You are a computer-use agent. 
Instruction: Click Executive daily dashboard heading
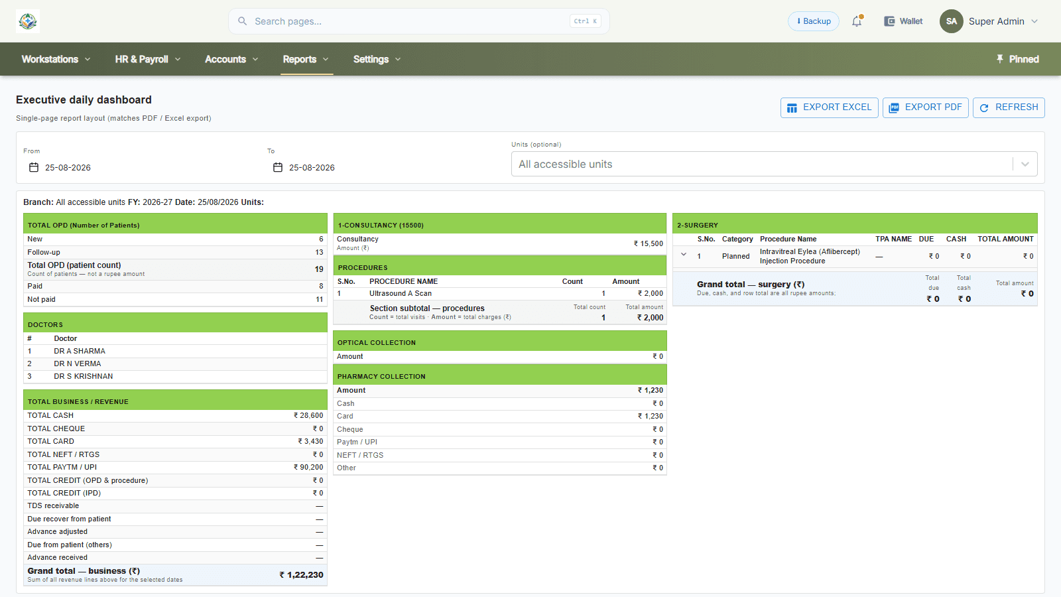tap(84, 99)
